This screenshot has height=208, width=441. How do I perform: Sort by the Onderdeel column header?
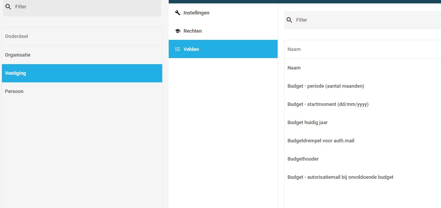[16, 36]
